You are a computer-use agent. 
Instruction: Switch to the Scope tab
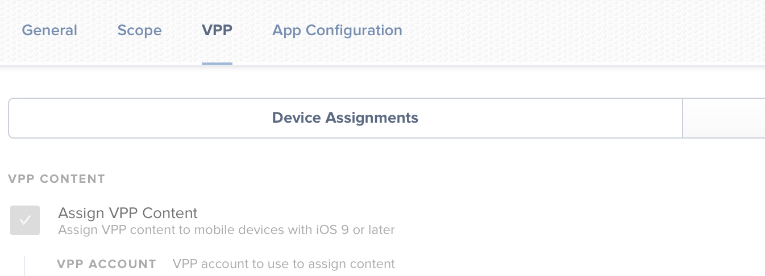pyautogui.click(x=139, y=30)
